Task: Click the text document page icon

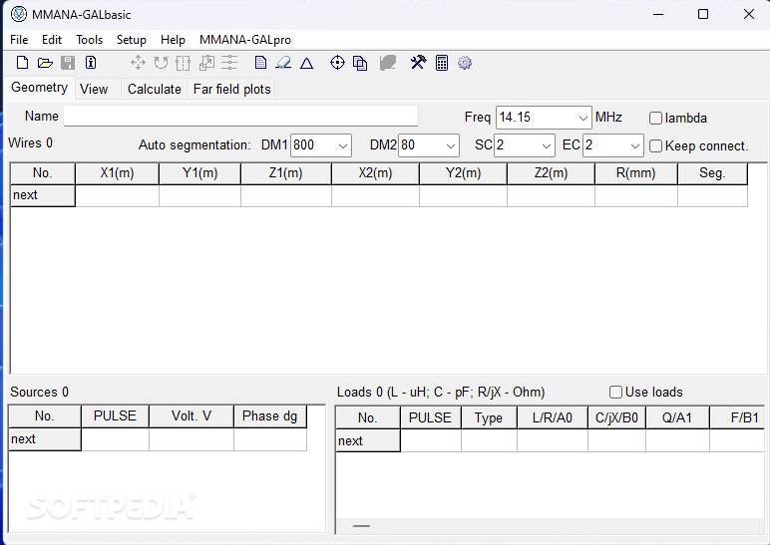Action: (260, 63)
